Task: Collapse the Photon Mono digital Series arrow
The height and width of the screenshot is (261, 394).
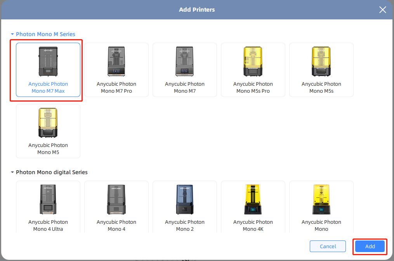Action: (12, 172)
